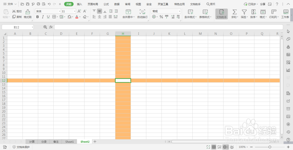Click the thousands separator icon
293x150 pixels.
point(167,17)
